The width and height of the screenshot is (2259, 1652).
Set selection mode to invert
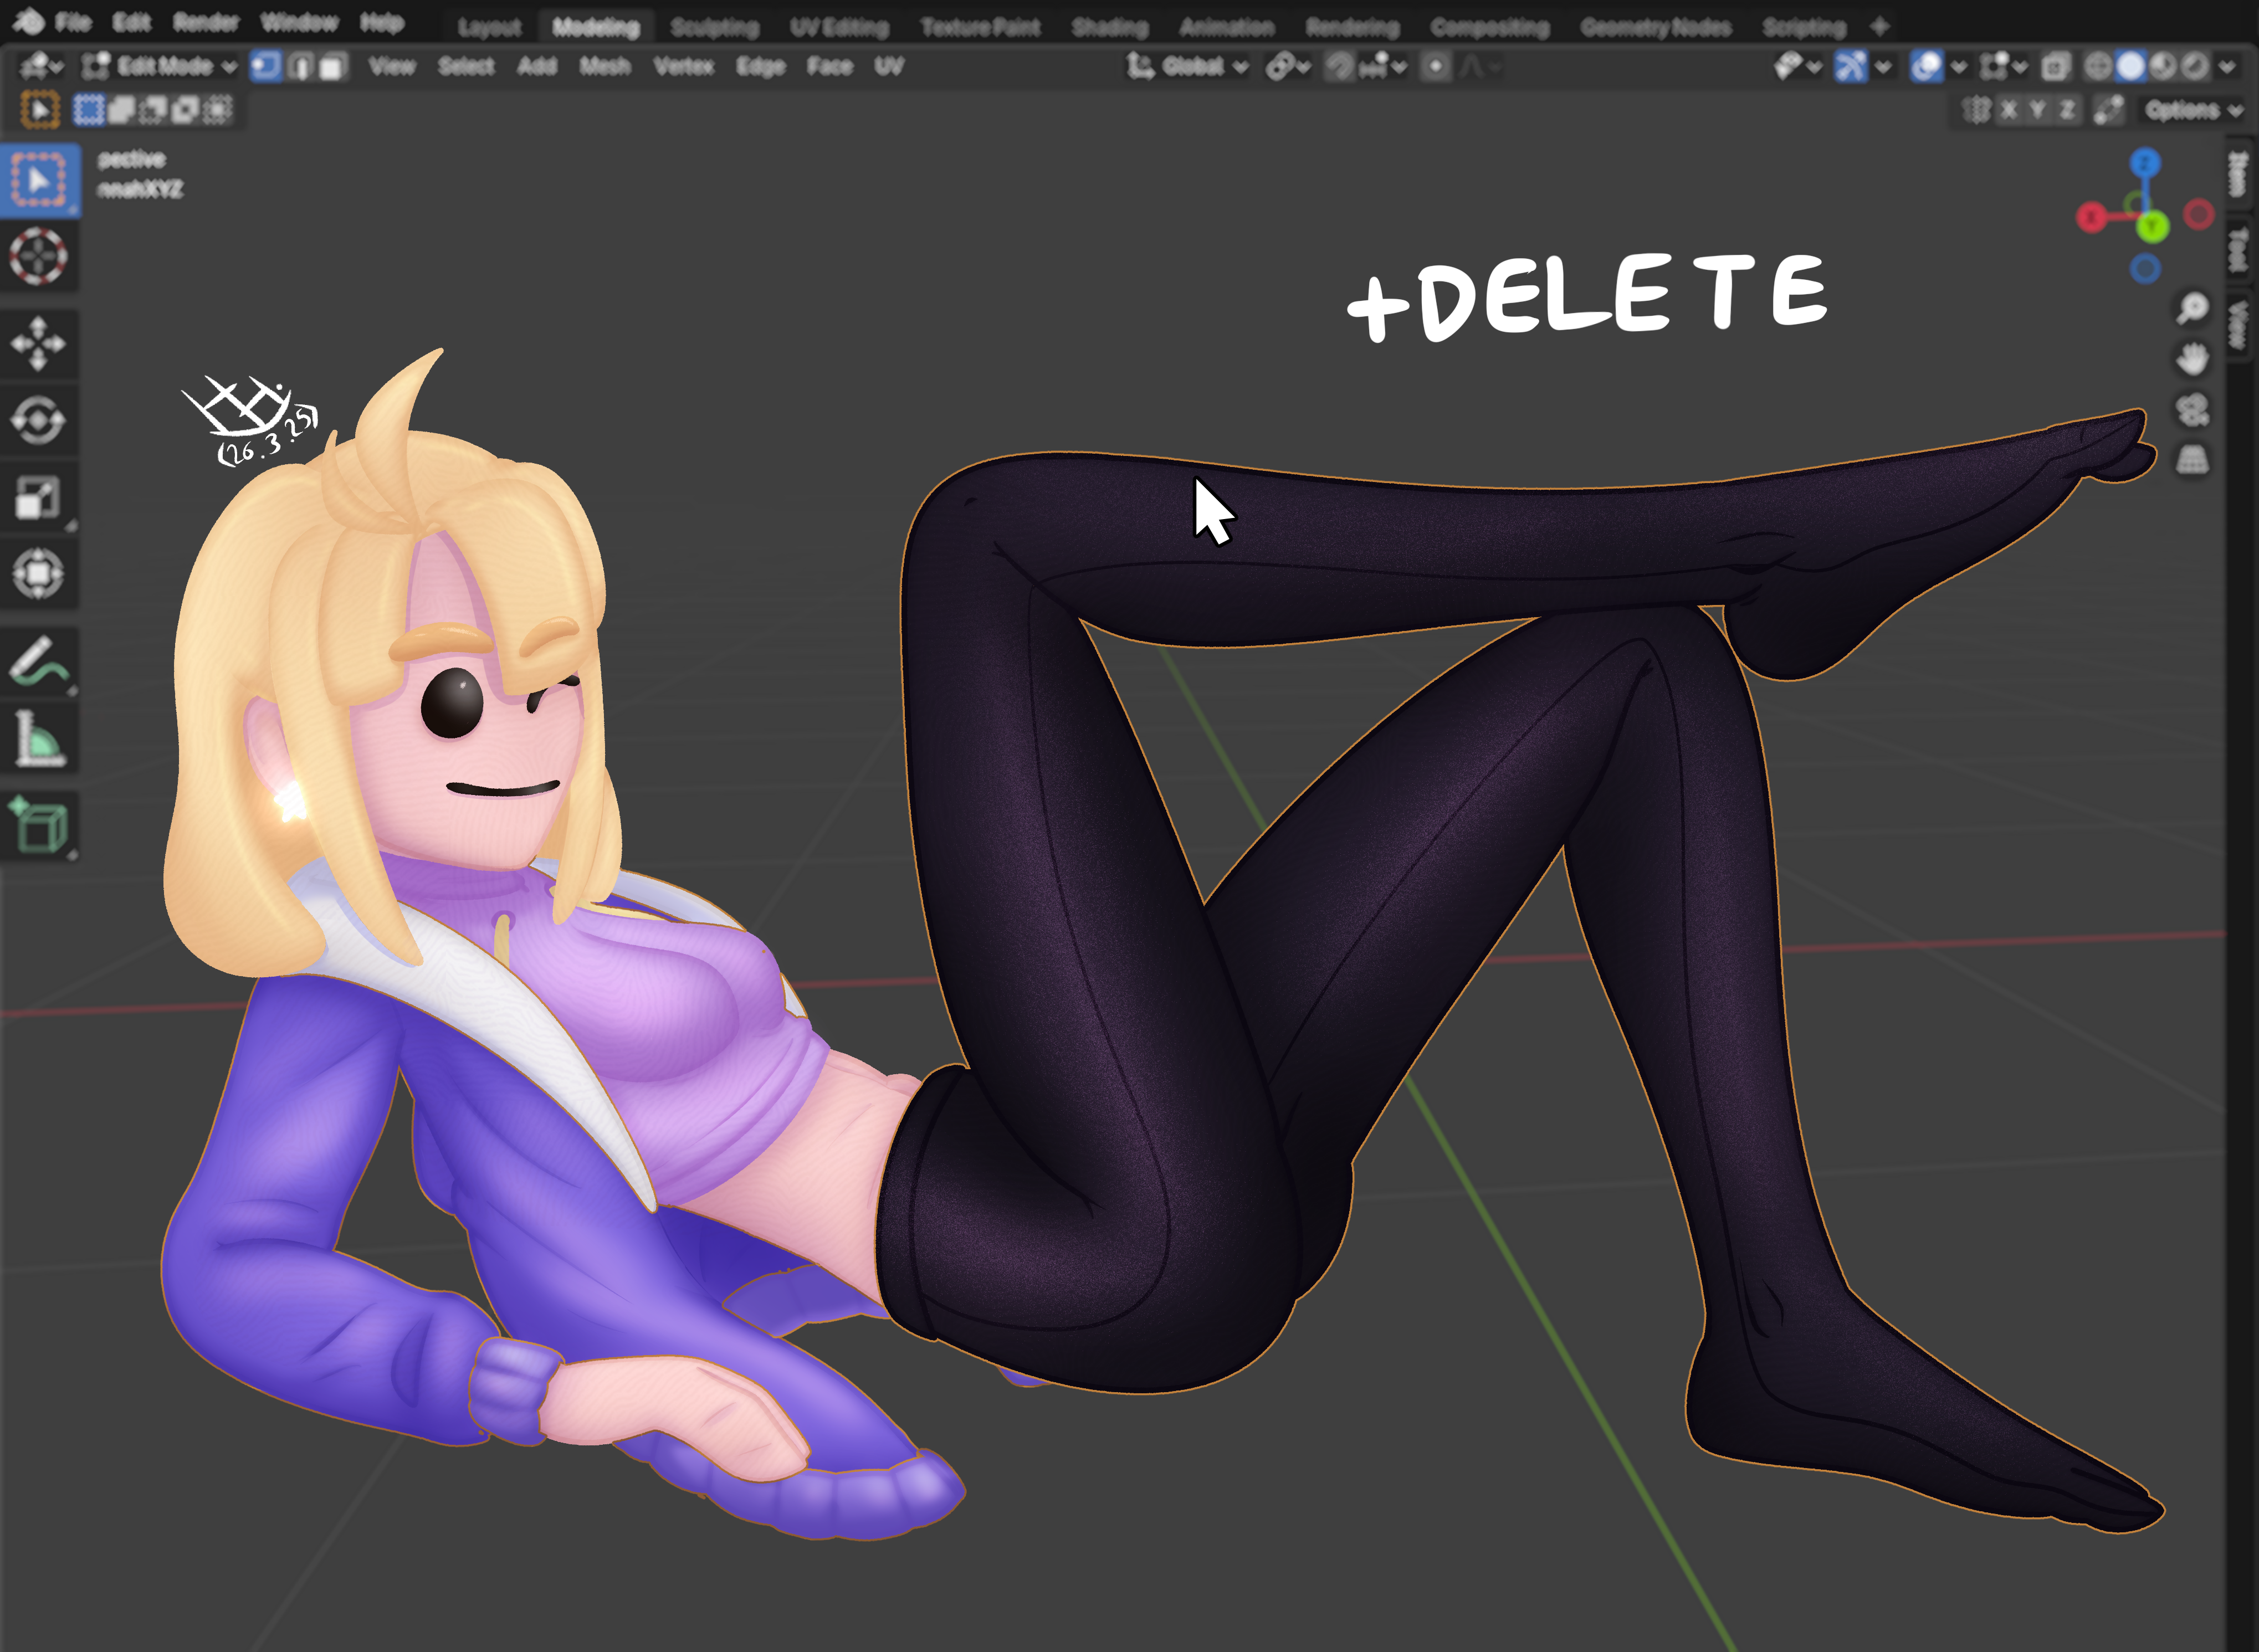point(185,109)
